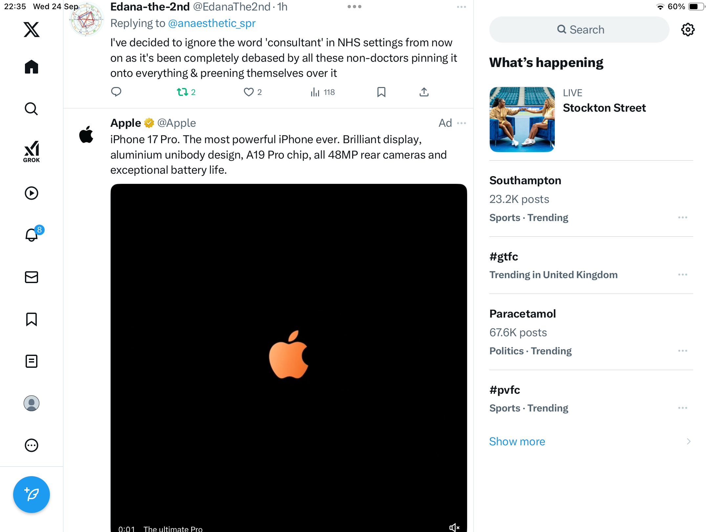Viewport: 709px width, 532px height.
Task: Toggle like on Edana-the-2nd's reply
Action: pos(249,92)
